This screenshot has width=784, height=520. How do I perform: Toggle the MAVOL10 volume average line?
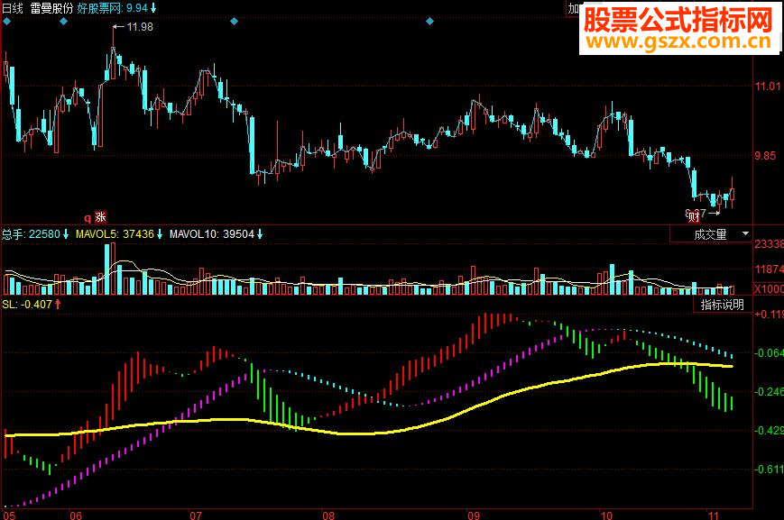212,233
